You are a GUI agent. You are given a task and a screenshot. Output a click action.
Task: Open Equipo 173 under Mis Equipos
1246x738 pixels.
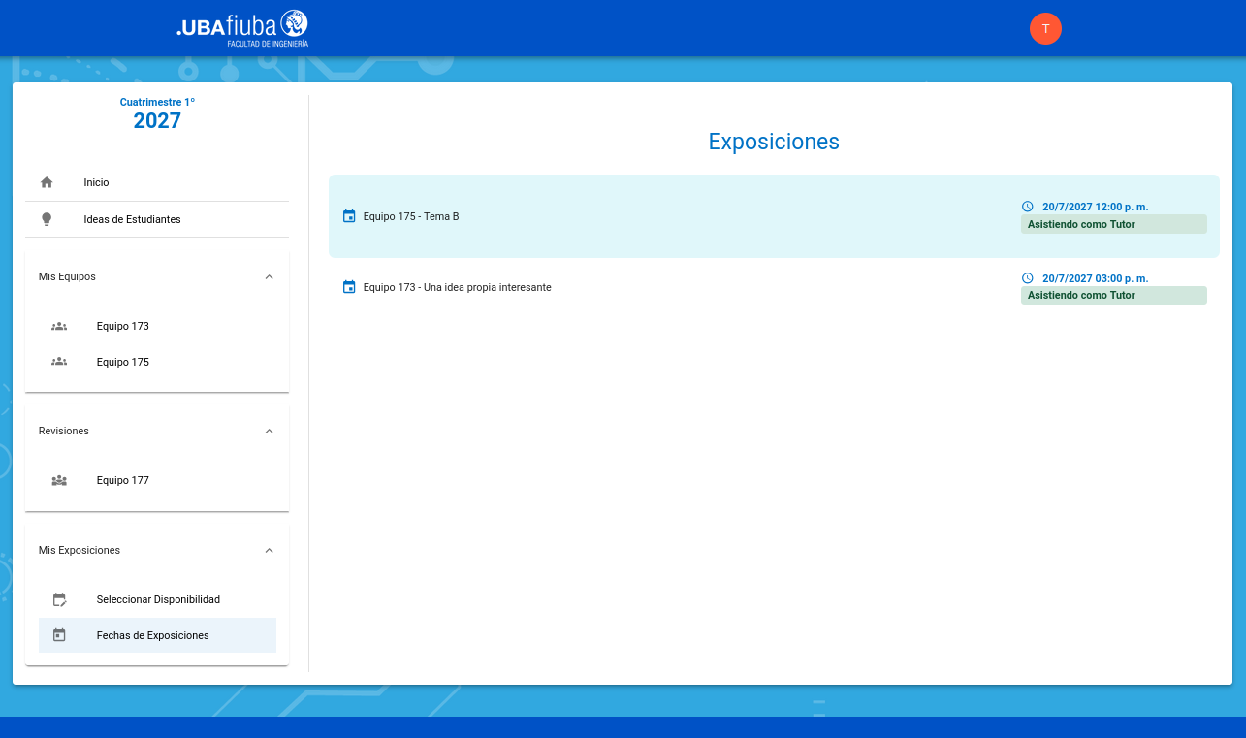[x=123, y=326]
